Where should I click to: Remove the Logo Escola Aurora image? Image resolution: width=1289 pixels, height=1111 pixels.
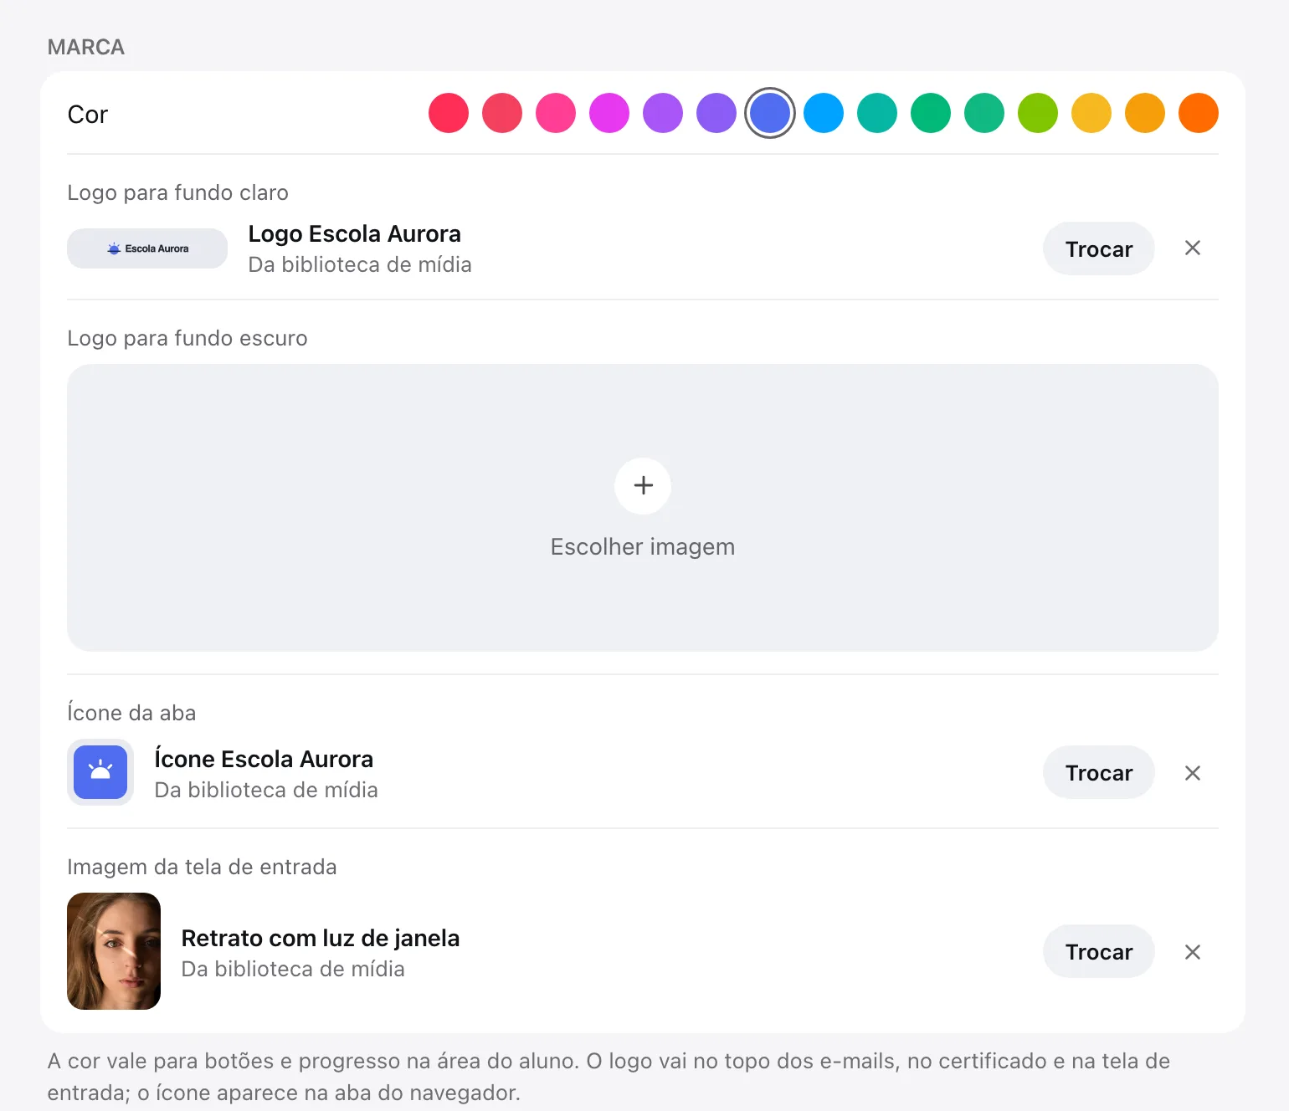click(1193, 248)
